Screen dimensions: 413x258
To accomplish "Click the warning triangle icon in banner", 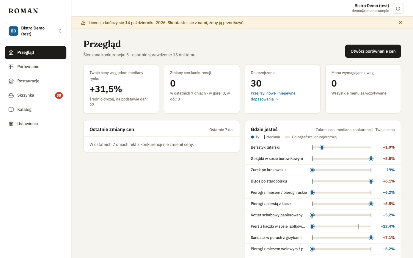I will (83, 23).
